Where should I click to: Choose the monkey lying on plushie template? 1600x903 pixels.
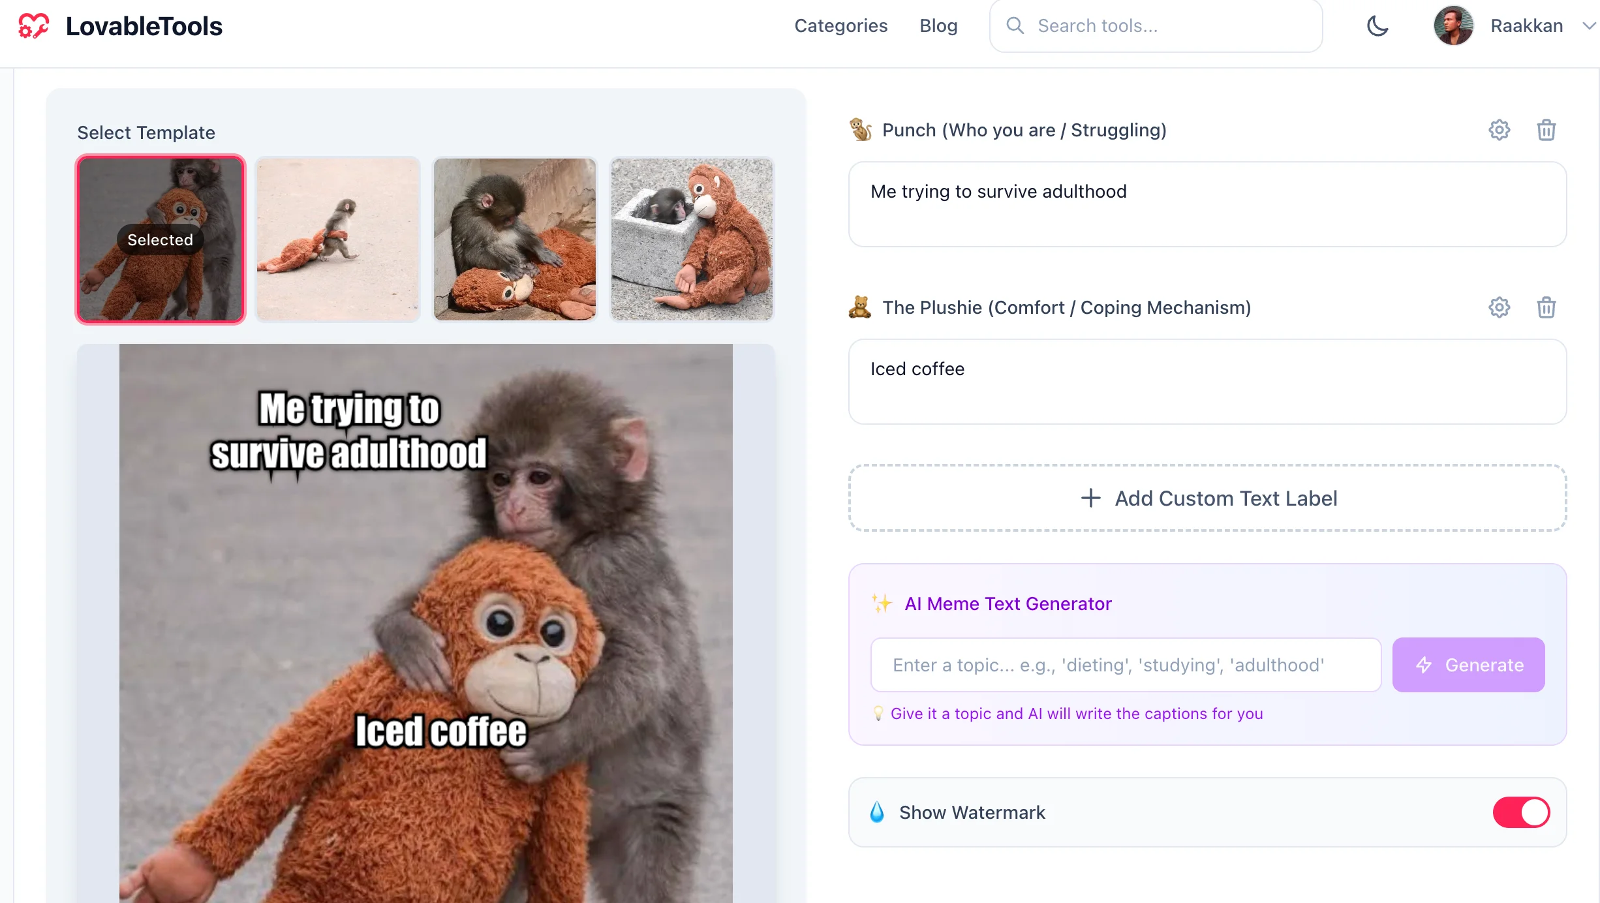[x=515, y=239]
